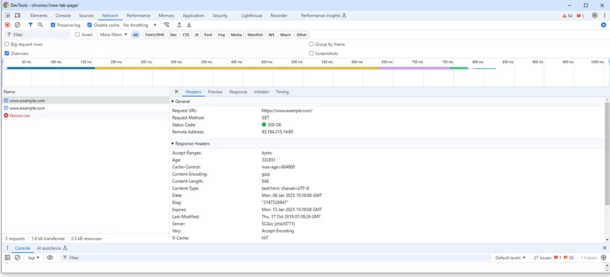This screenshot has width=610, height=277.
Task: Select the inspect element picker icon
Action: (7, 16)
